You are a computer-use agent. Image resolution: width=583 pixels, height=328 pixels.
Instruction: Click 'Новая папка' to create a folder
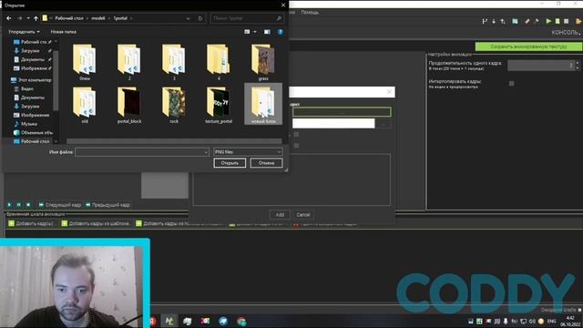64,32
